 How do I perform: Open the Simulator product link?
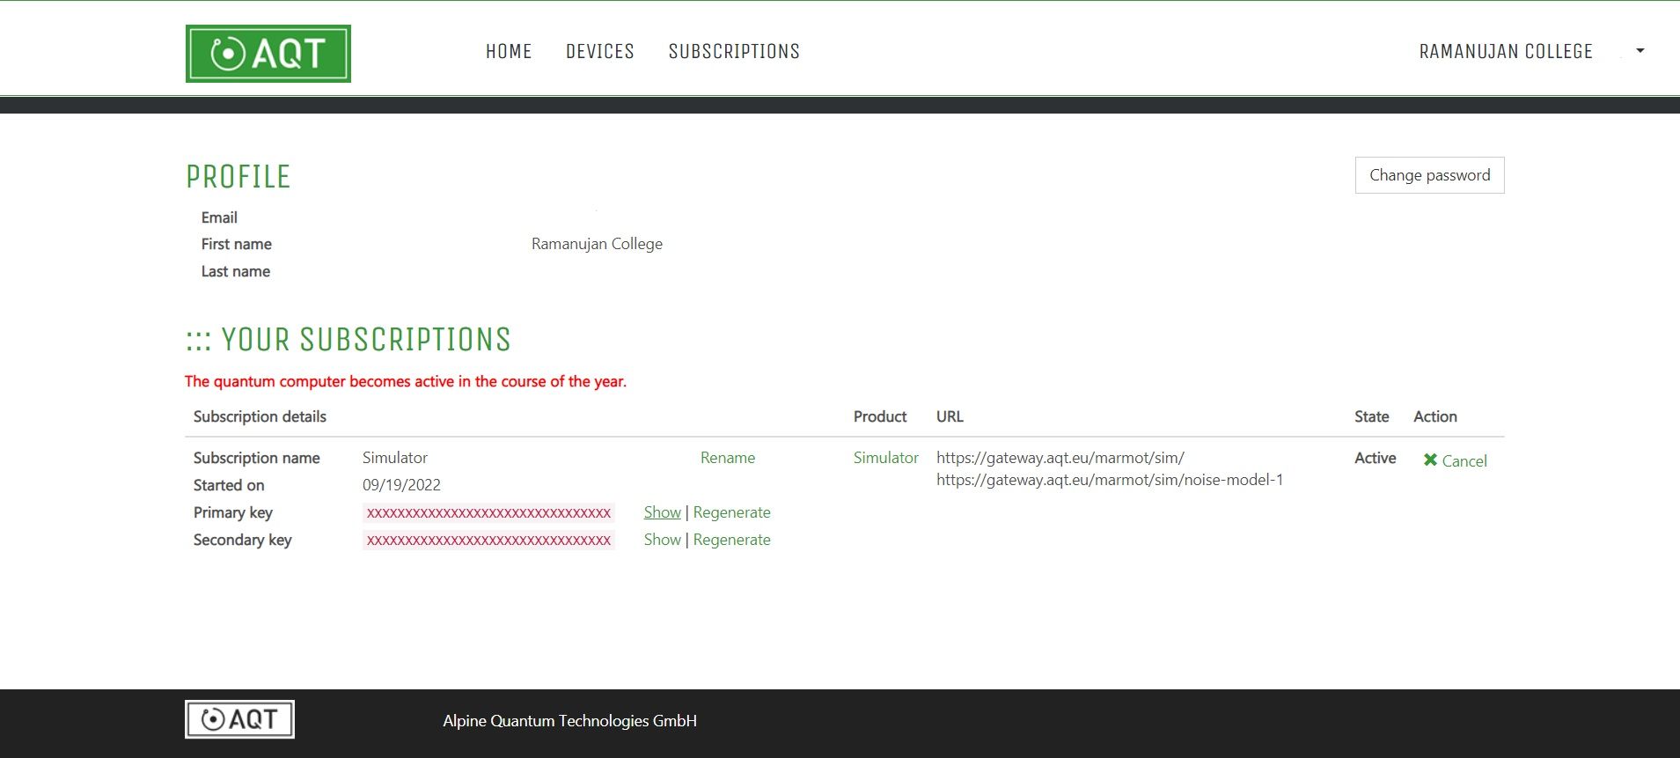[885, 458]
